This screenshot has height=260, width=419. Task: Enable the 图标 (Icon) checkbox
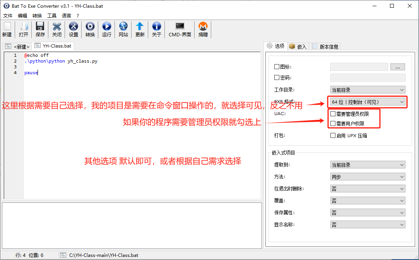tap(277, 67)
